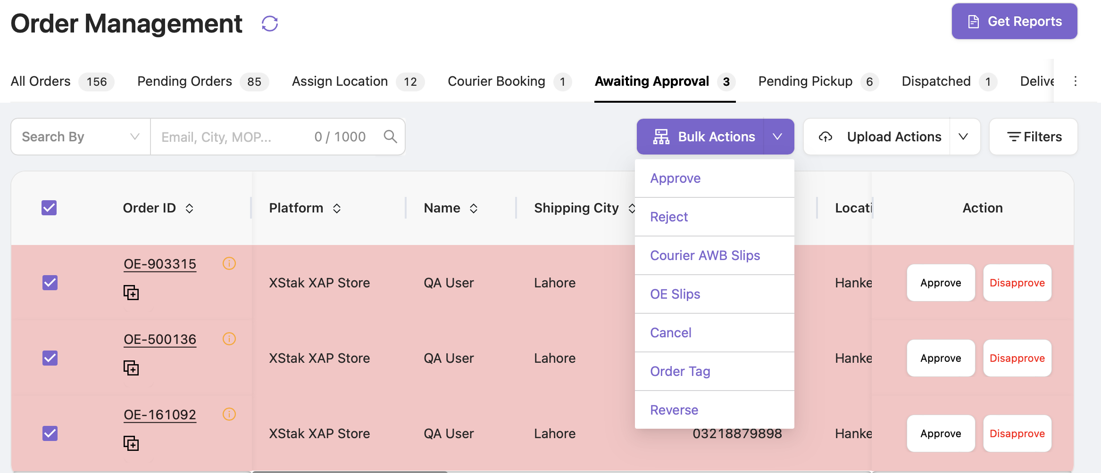Image resolution: width=1101 pixels, height=473 pixels.
Task: Click the expand-items icon under OE-903315
Action: 131,293
